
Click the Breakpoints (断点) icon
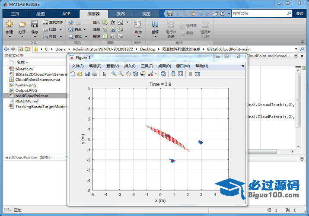[138, 24]
